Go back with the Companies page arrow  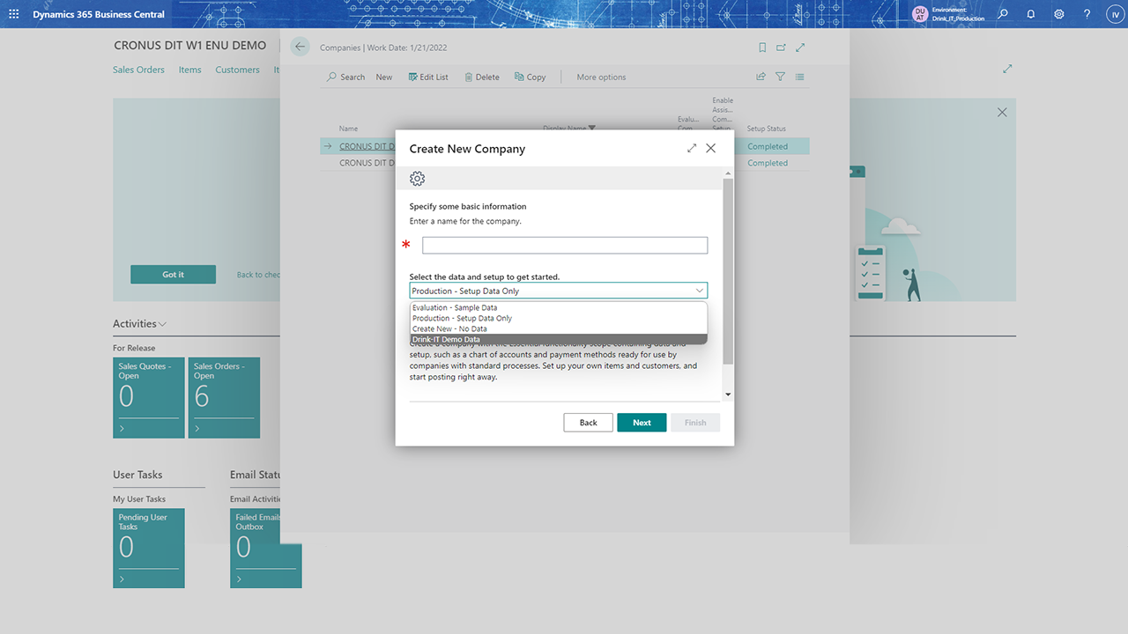[301, 48]
